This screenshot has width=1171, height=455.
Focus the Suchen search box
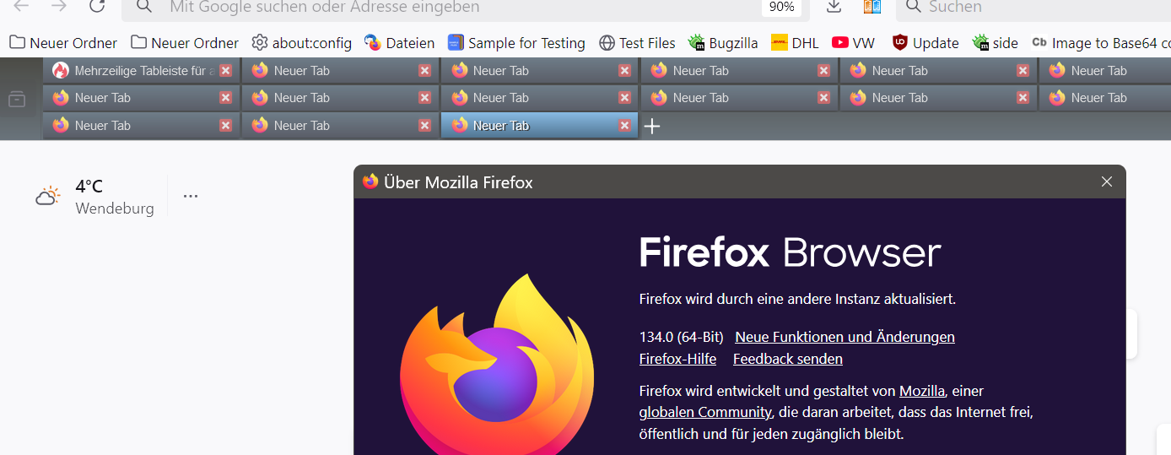coord(1033,8)
